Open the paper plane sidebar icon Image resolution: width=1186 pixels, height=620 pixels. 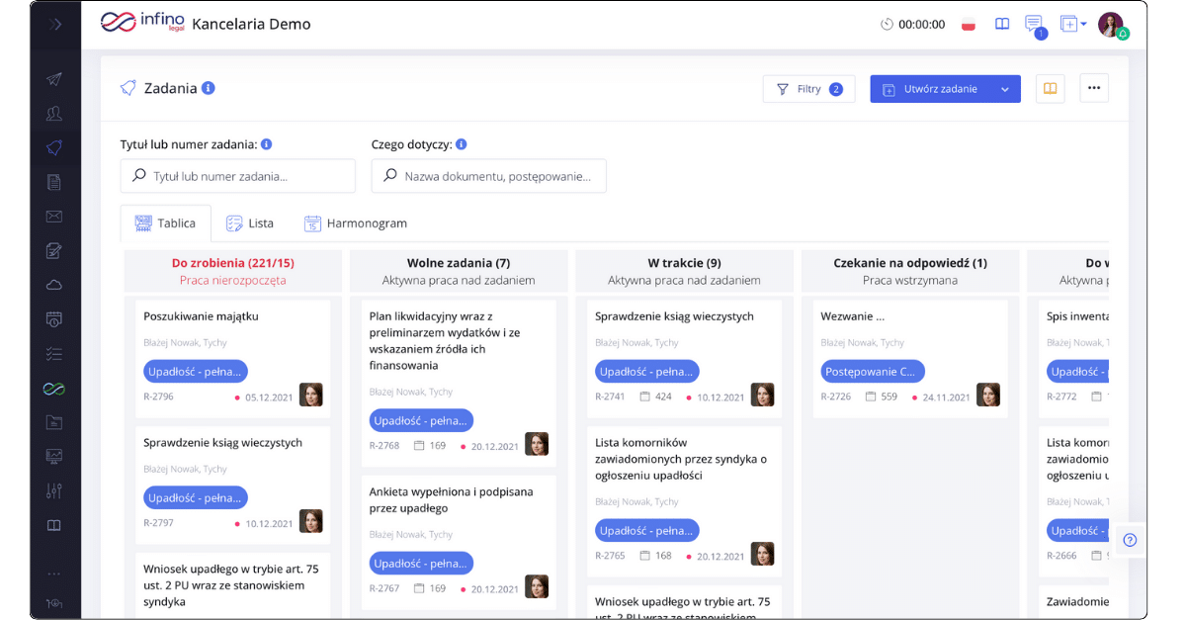point(54,79)
